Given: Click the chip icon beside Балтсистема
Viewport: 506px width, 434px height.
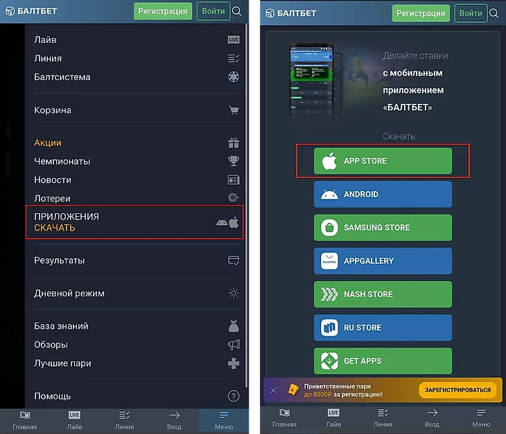Looking at the screenshot, I should (234, 77).
